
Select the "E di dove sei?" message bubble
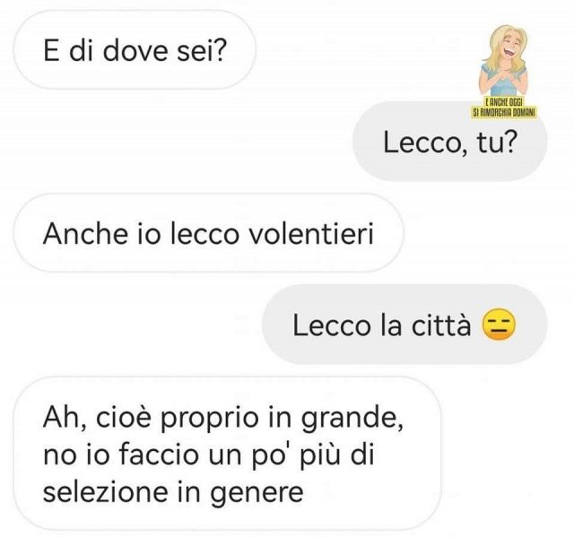point(135,49)
